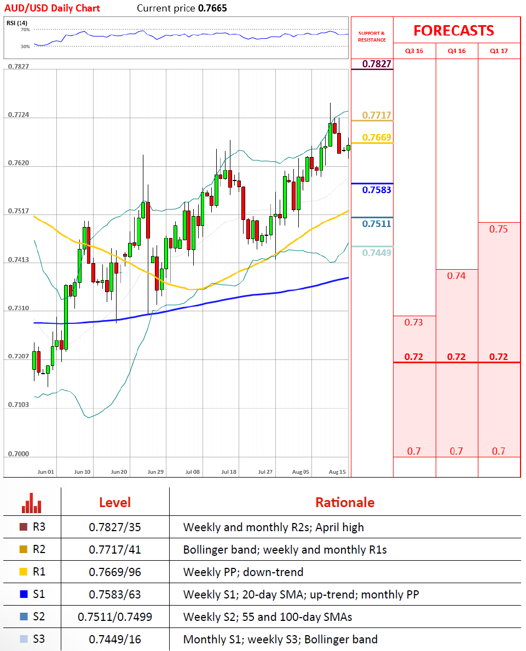This screenshot has height=651, width=526.
Task: Select the S1 blue color swatch
Action: click(23, 594)
